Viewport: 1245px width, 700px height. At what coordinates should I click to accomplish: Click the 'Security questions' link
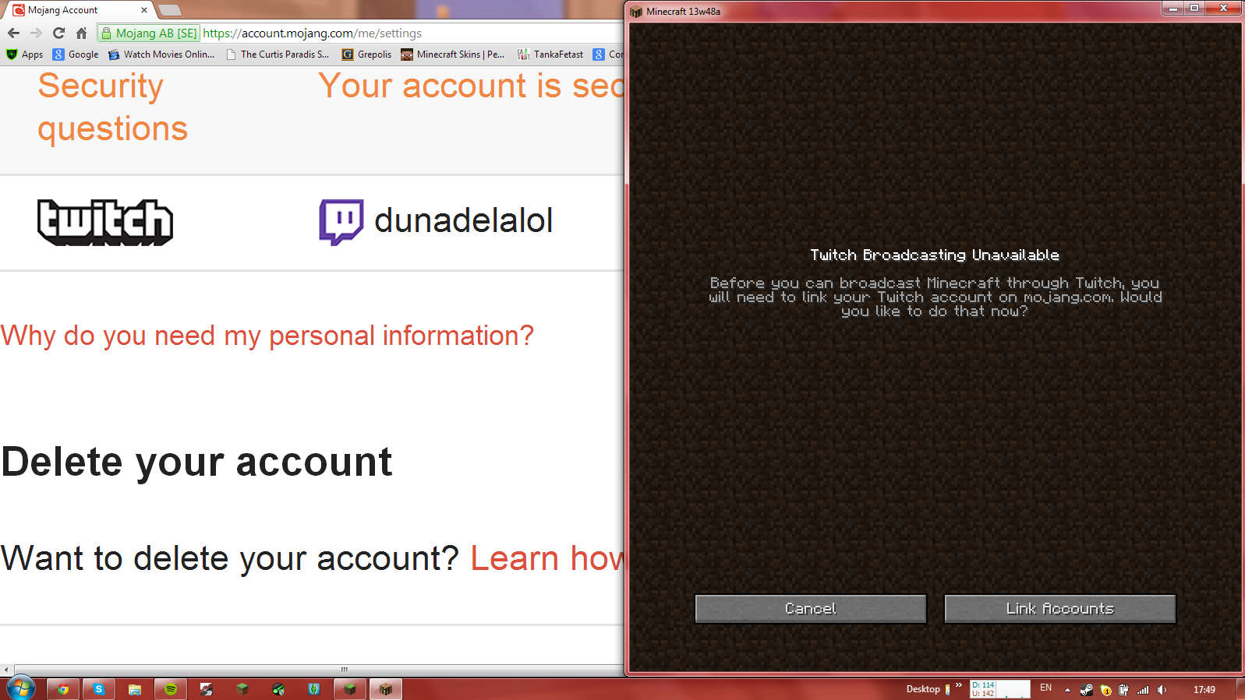tap(113, 107)
